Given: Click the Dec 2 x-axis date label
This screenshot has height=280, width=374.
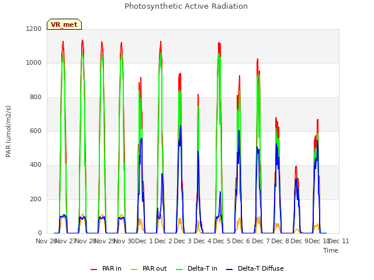Looking at the screenshot, I should pos(164,241).
